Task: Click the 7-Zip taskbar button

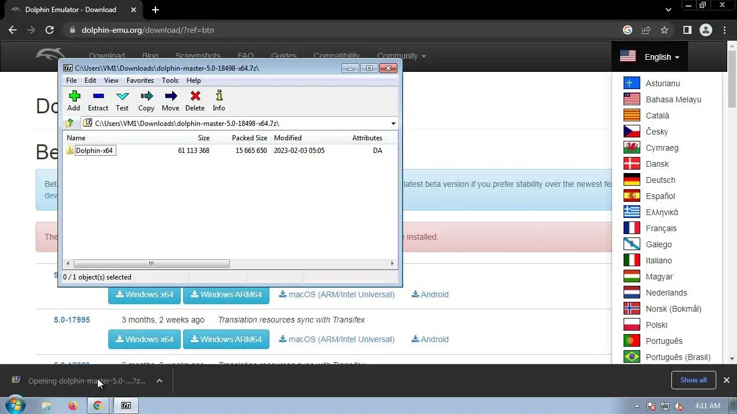Action: click(126, 405)
